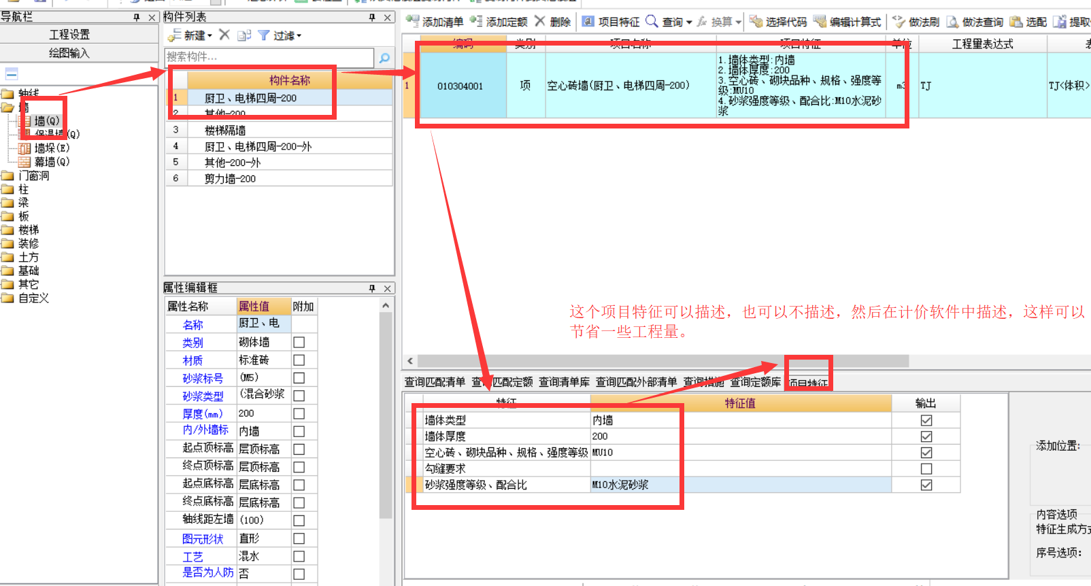1091x586 pixels.
Task: Click the horizontal scrollbar under bill table
Action: point(662,360)
